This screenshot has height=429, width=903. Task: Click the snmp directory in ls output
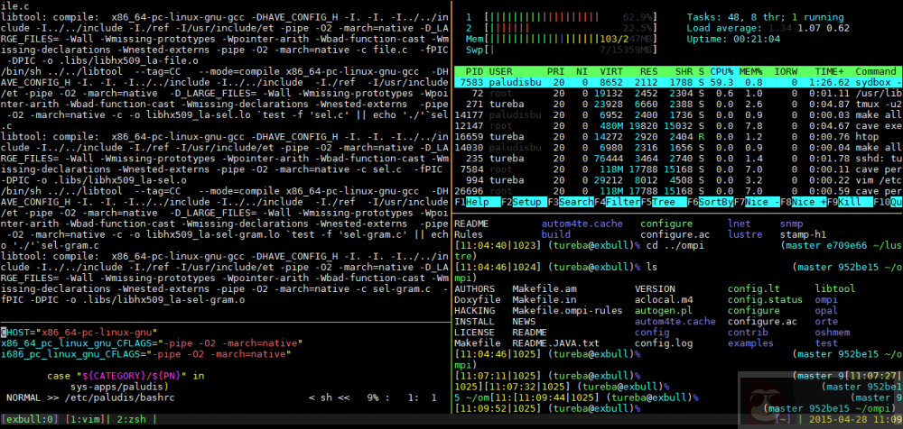[792, 224]
